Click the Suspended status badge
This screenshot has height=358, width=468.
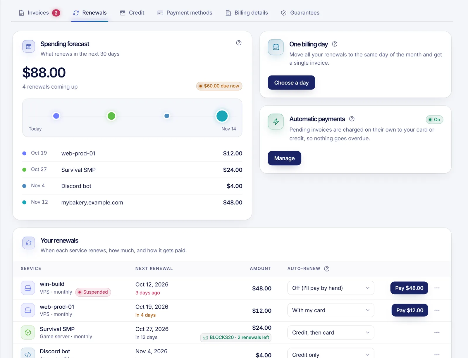(93, 292)
